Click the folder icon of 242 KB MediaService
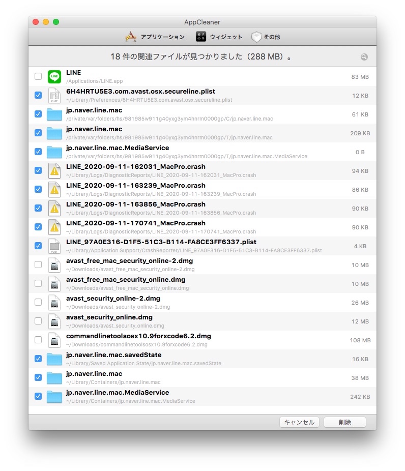 [54, 397]
